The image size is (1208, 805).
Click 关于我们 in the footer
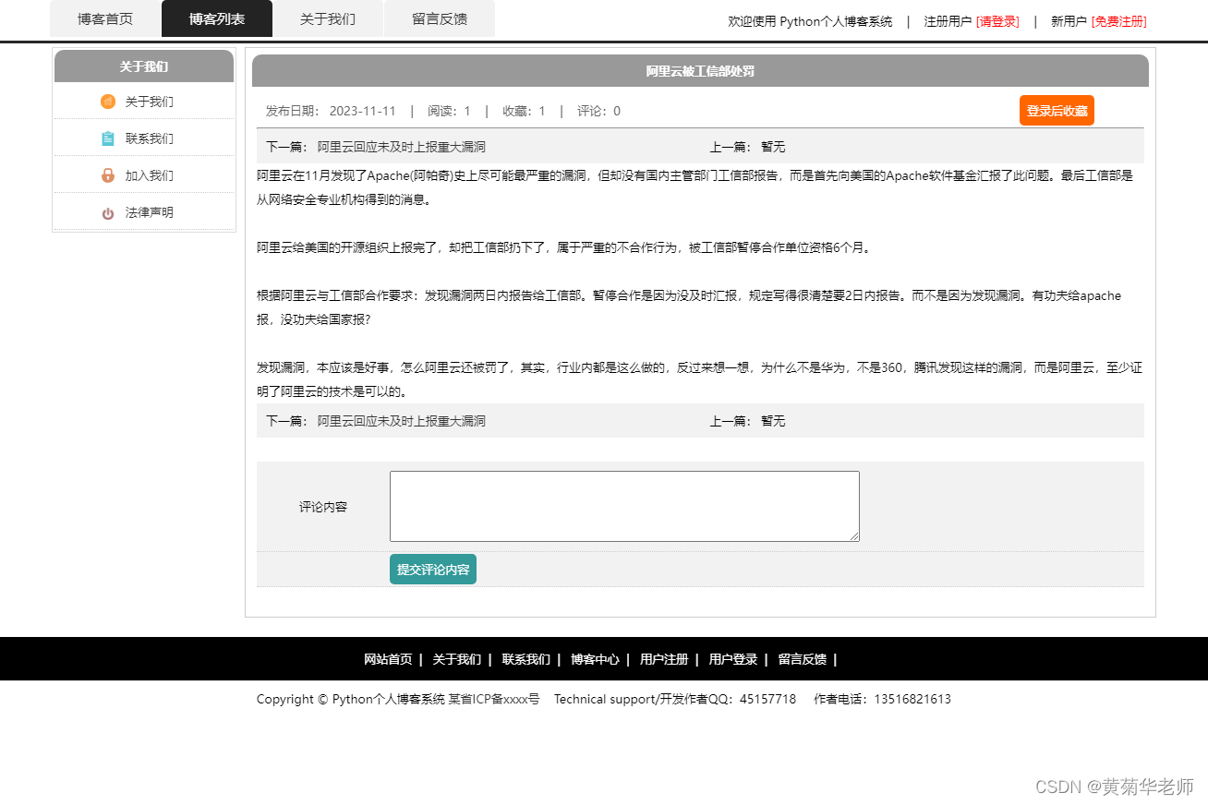pyautogui.click(x=457, y=659)
